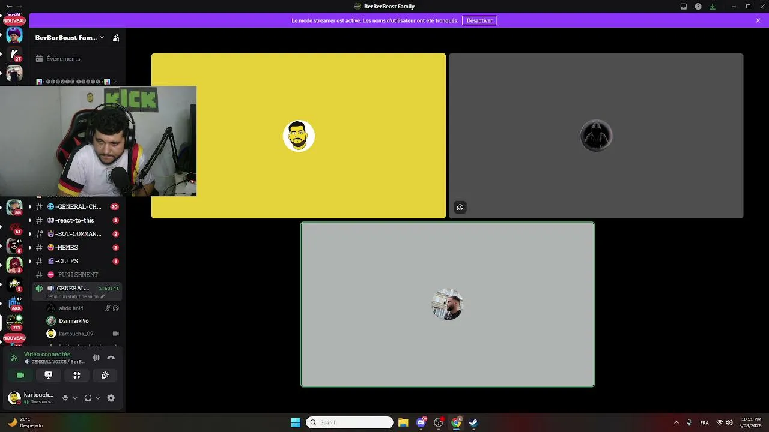Click the Désactiver streamer mode button
The image size is (769, 432).
[x=479, y=20]
